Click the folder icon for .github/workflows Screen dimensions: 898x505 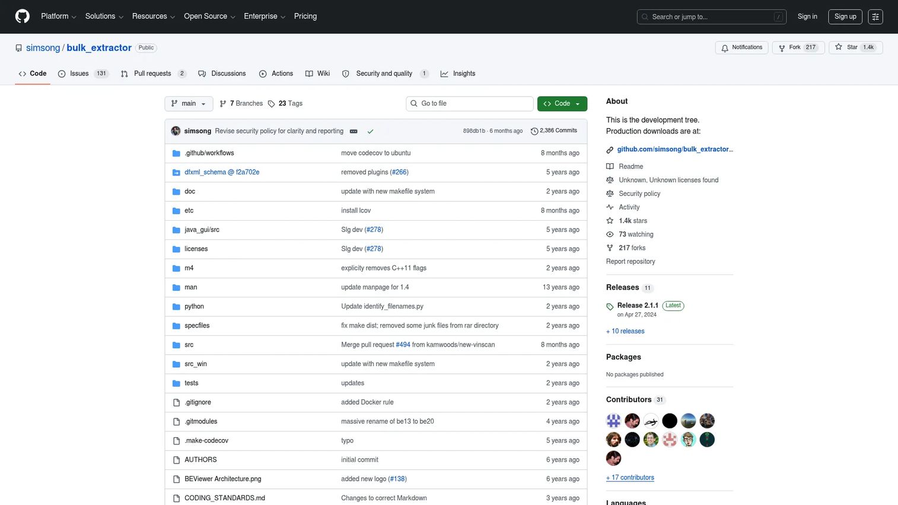pos(176,153)
